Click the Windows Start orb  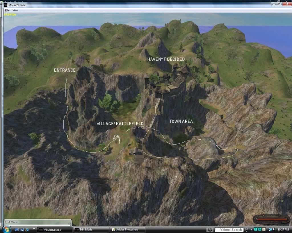6,229
